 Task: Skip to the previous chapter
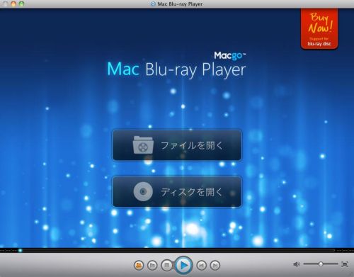[201, 266]
